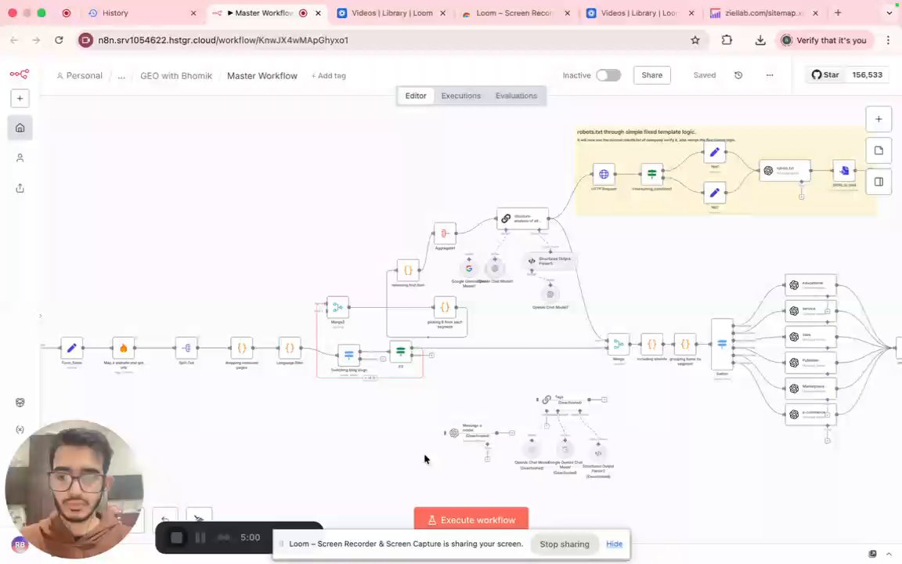The image size is (902, 564).
Task: Open the home icon in sidebar
Action: 20,128
